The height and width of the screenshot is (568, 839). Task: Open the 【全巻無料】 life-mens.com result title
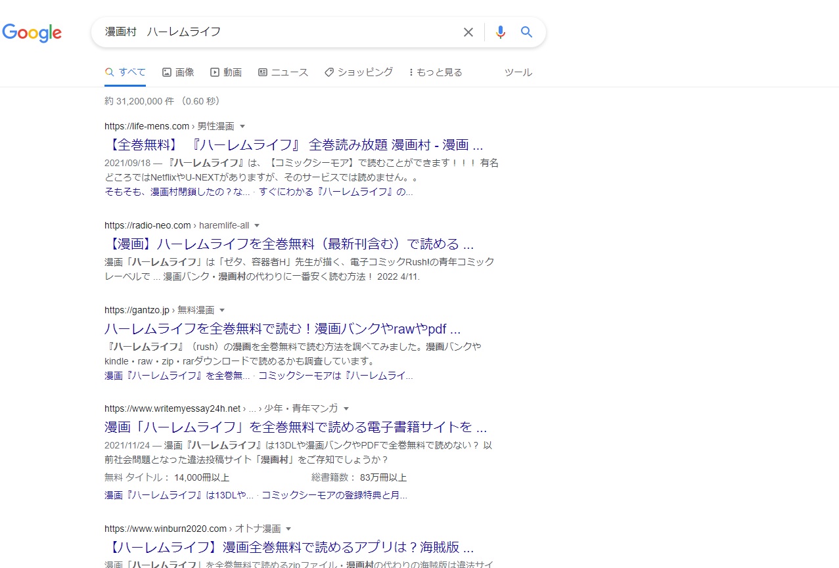[x=293, y=145]
